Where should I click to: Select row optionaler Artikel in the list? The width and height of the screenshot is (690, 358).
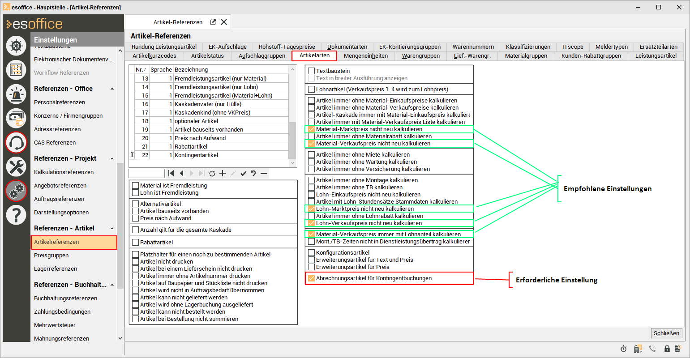tap(212, 121)
